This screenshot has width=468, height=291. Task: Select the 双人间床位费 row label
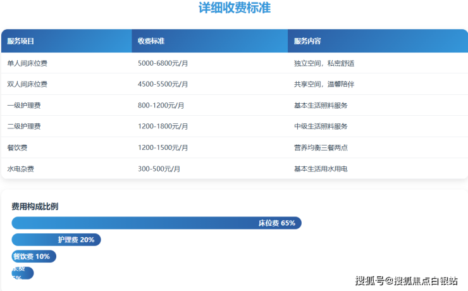pos(27,84)
